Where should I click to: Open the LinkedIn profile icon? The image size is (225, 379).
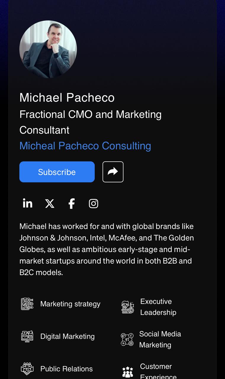pyautogui.click(x=28, y=203)
